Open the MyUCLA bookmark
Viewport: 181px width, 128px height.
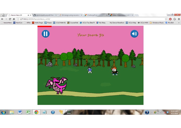tap(18, 23)
